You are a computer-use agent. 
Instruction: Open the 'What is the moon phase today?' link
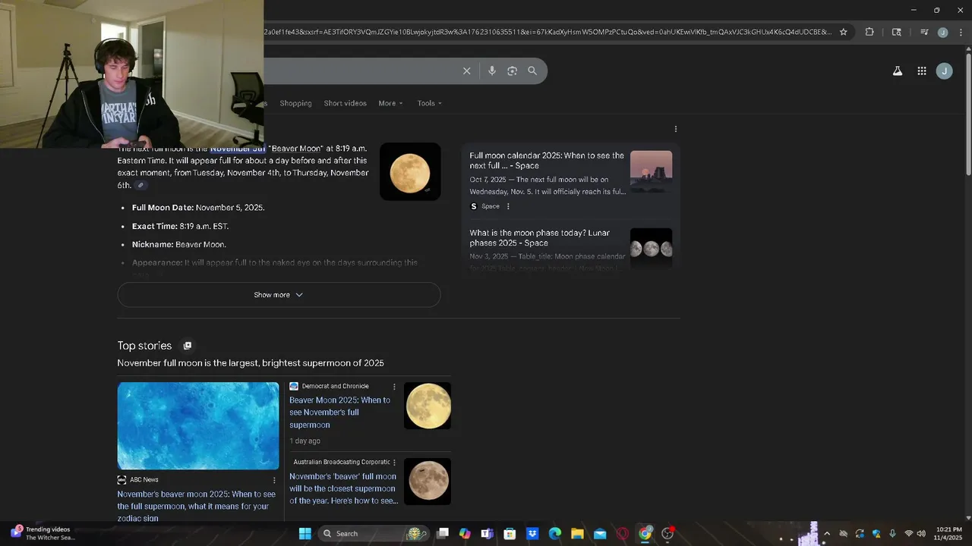(x=538, y=238)
